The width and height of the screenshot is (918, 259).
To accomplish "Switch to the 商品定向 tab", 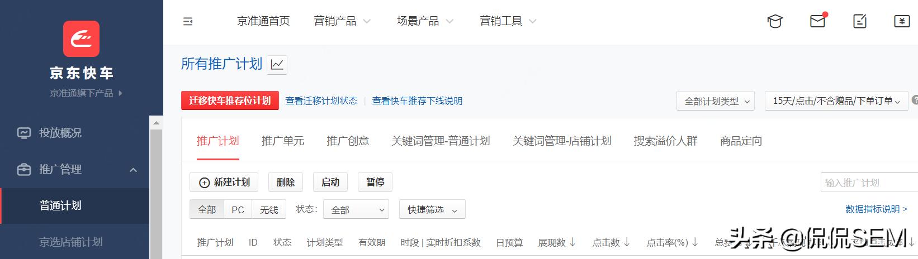I will point(741,141).
